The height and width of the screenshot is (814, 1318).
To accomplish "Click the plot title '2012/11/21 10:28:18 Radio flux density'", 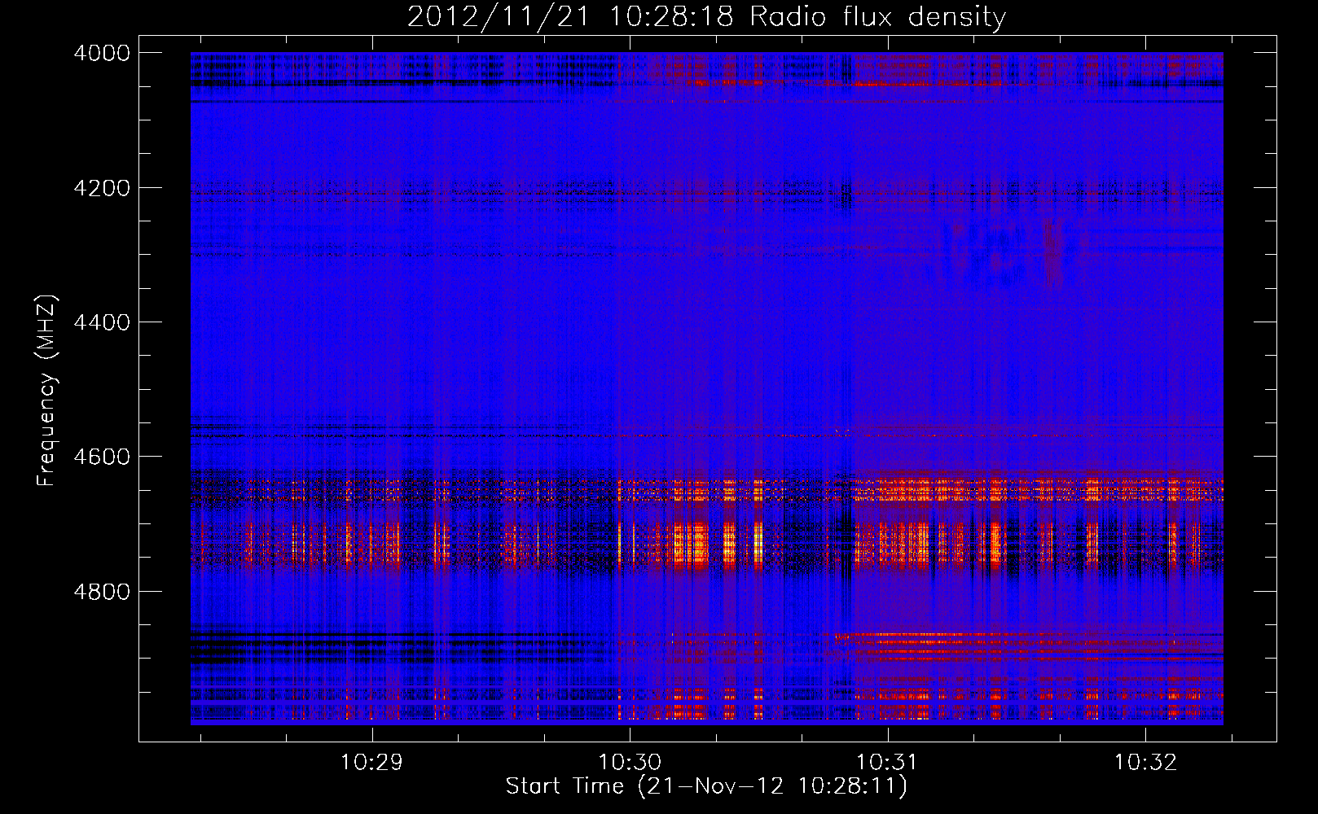I will pos(706,17).
